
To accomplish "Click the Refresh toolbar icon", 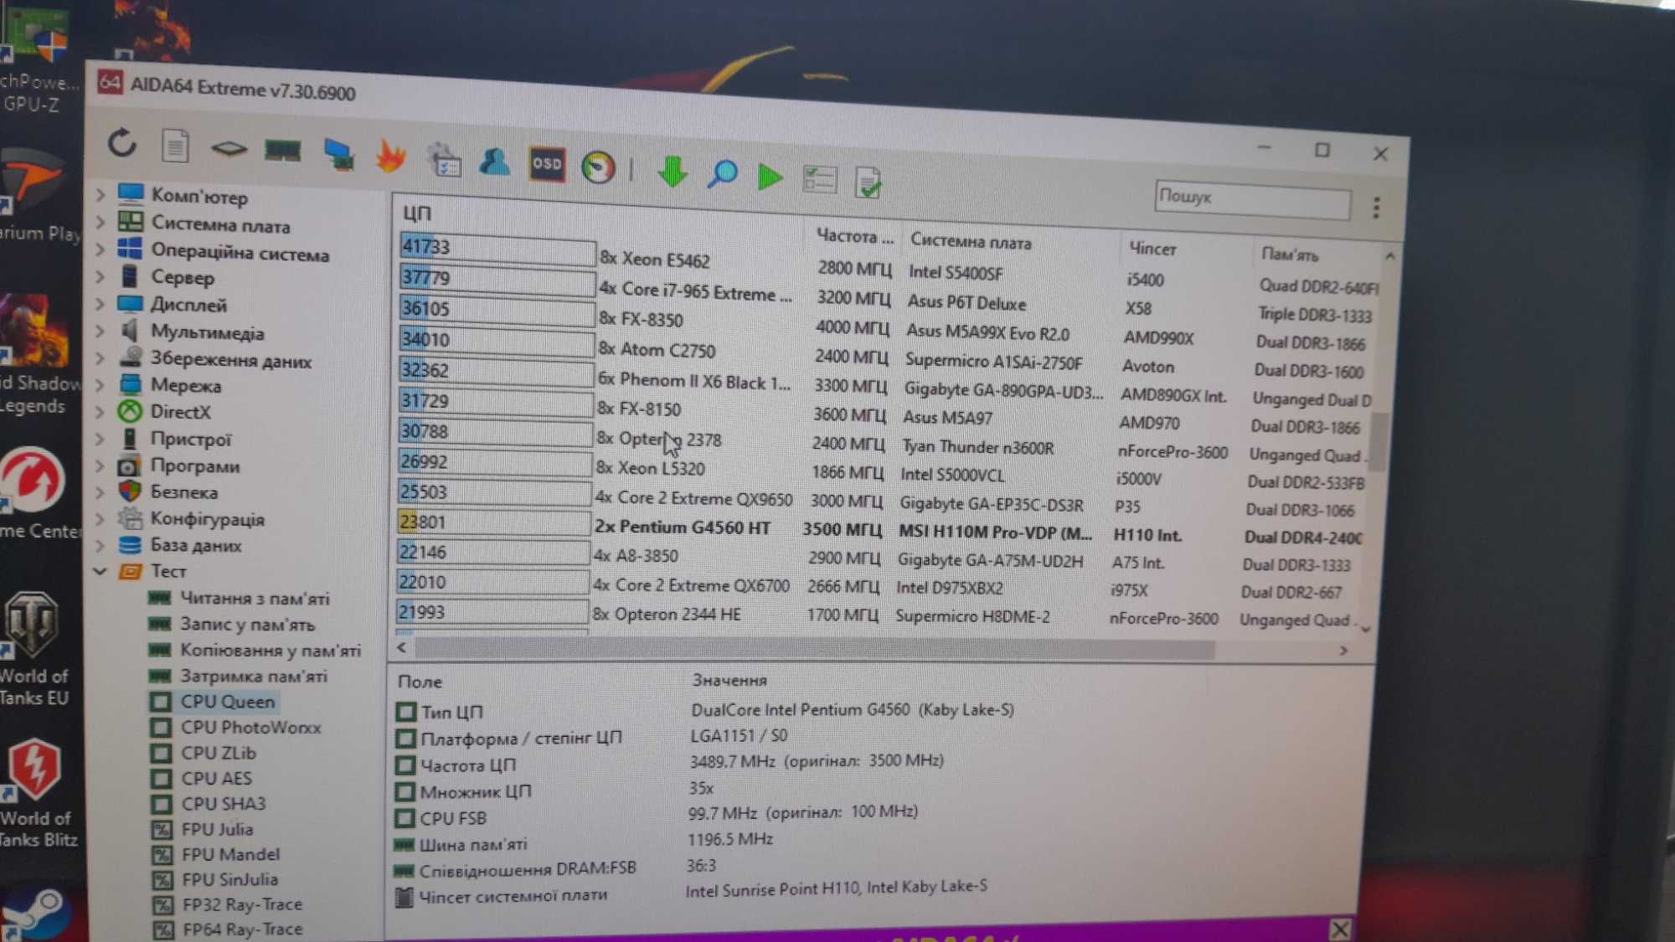I will point(122,143).
